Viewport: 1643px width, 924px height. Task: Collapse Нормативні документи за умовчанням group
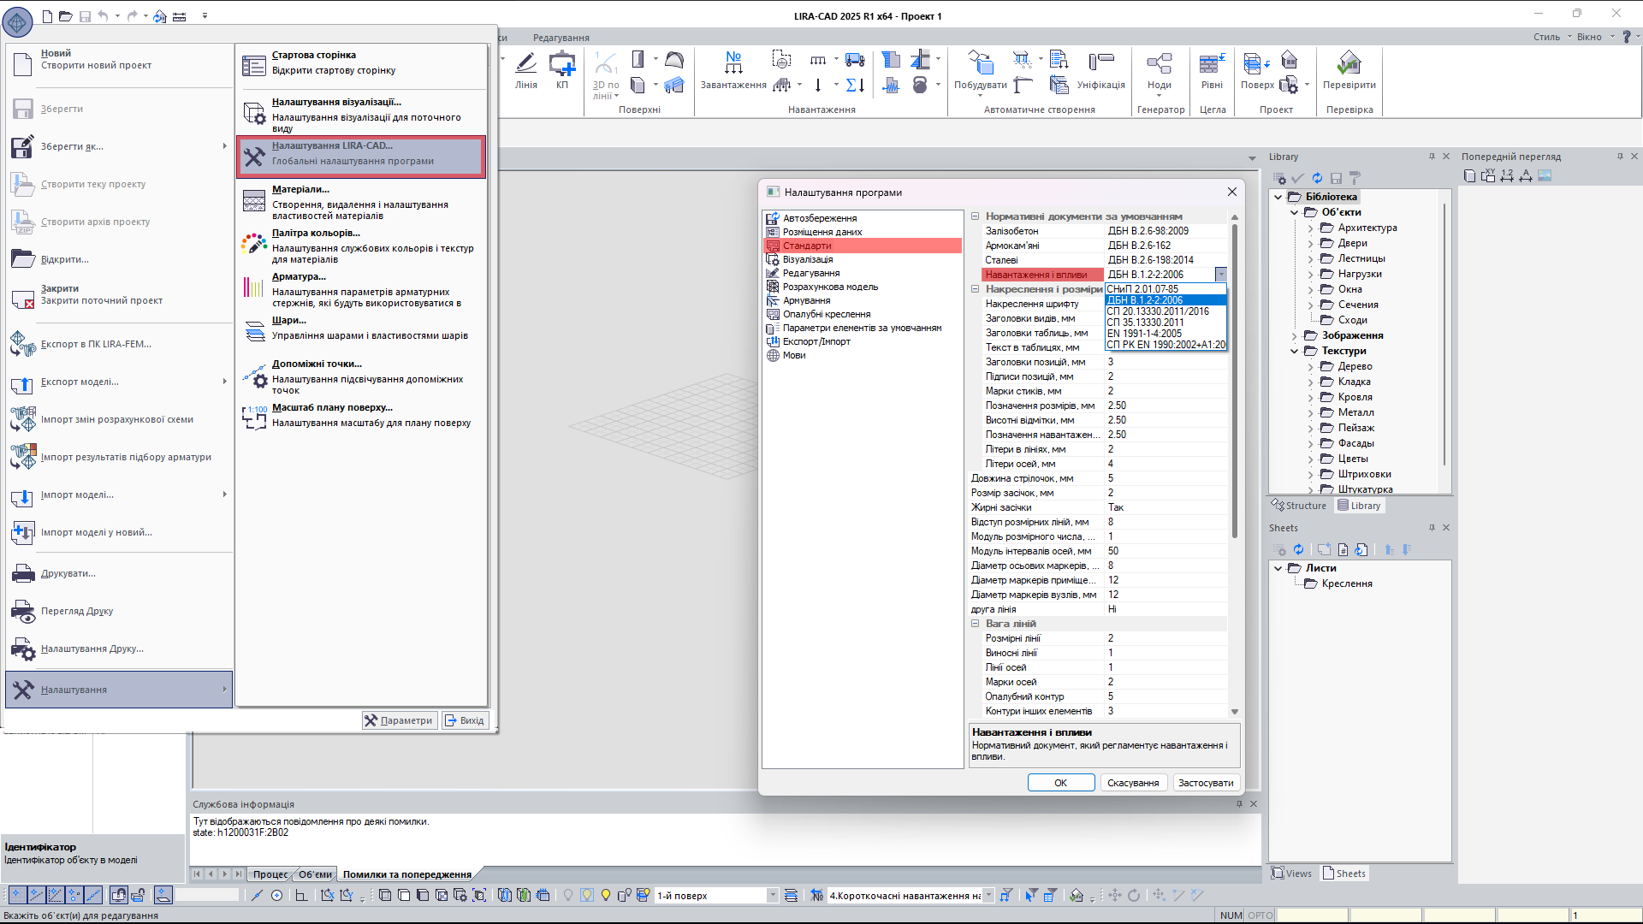pyautogui.click(x=975, y=216)
